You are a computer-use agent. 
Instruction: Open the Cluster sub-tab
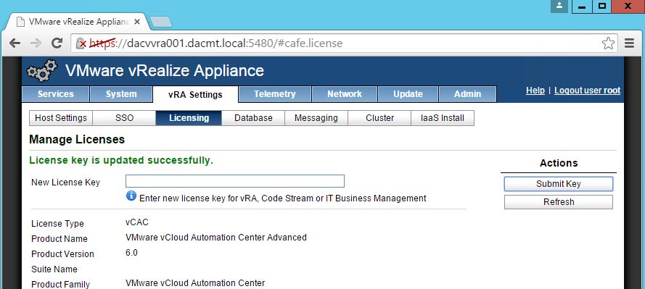click(379, 118)
